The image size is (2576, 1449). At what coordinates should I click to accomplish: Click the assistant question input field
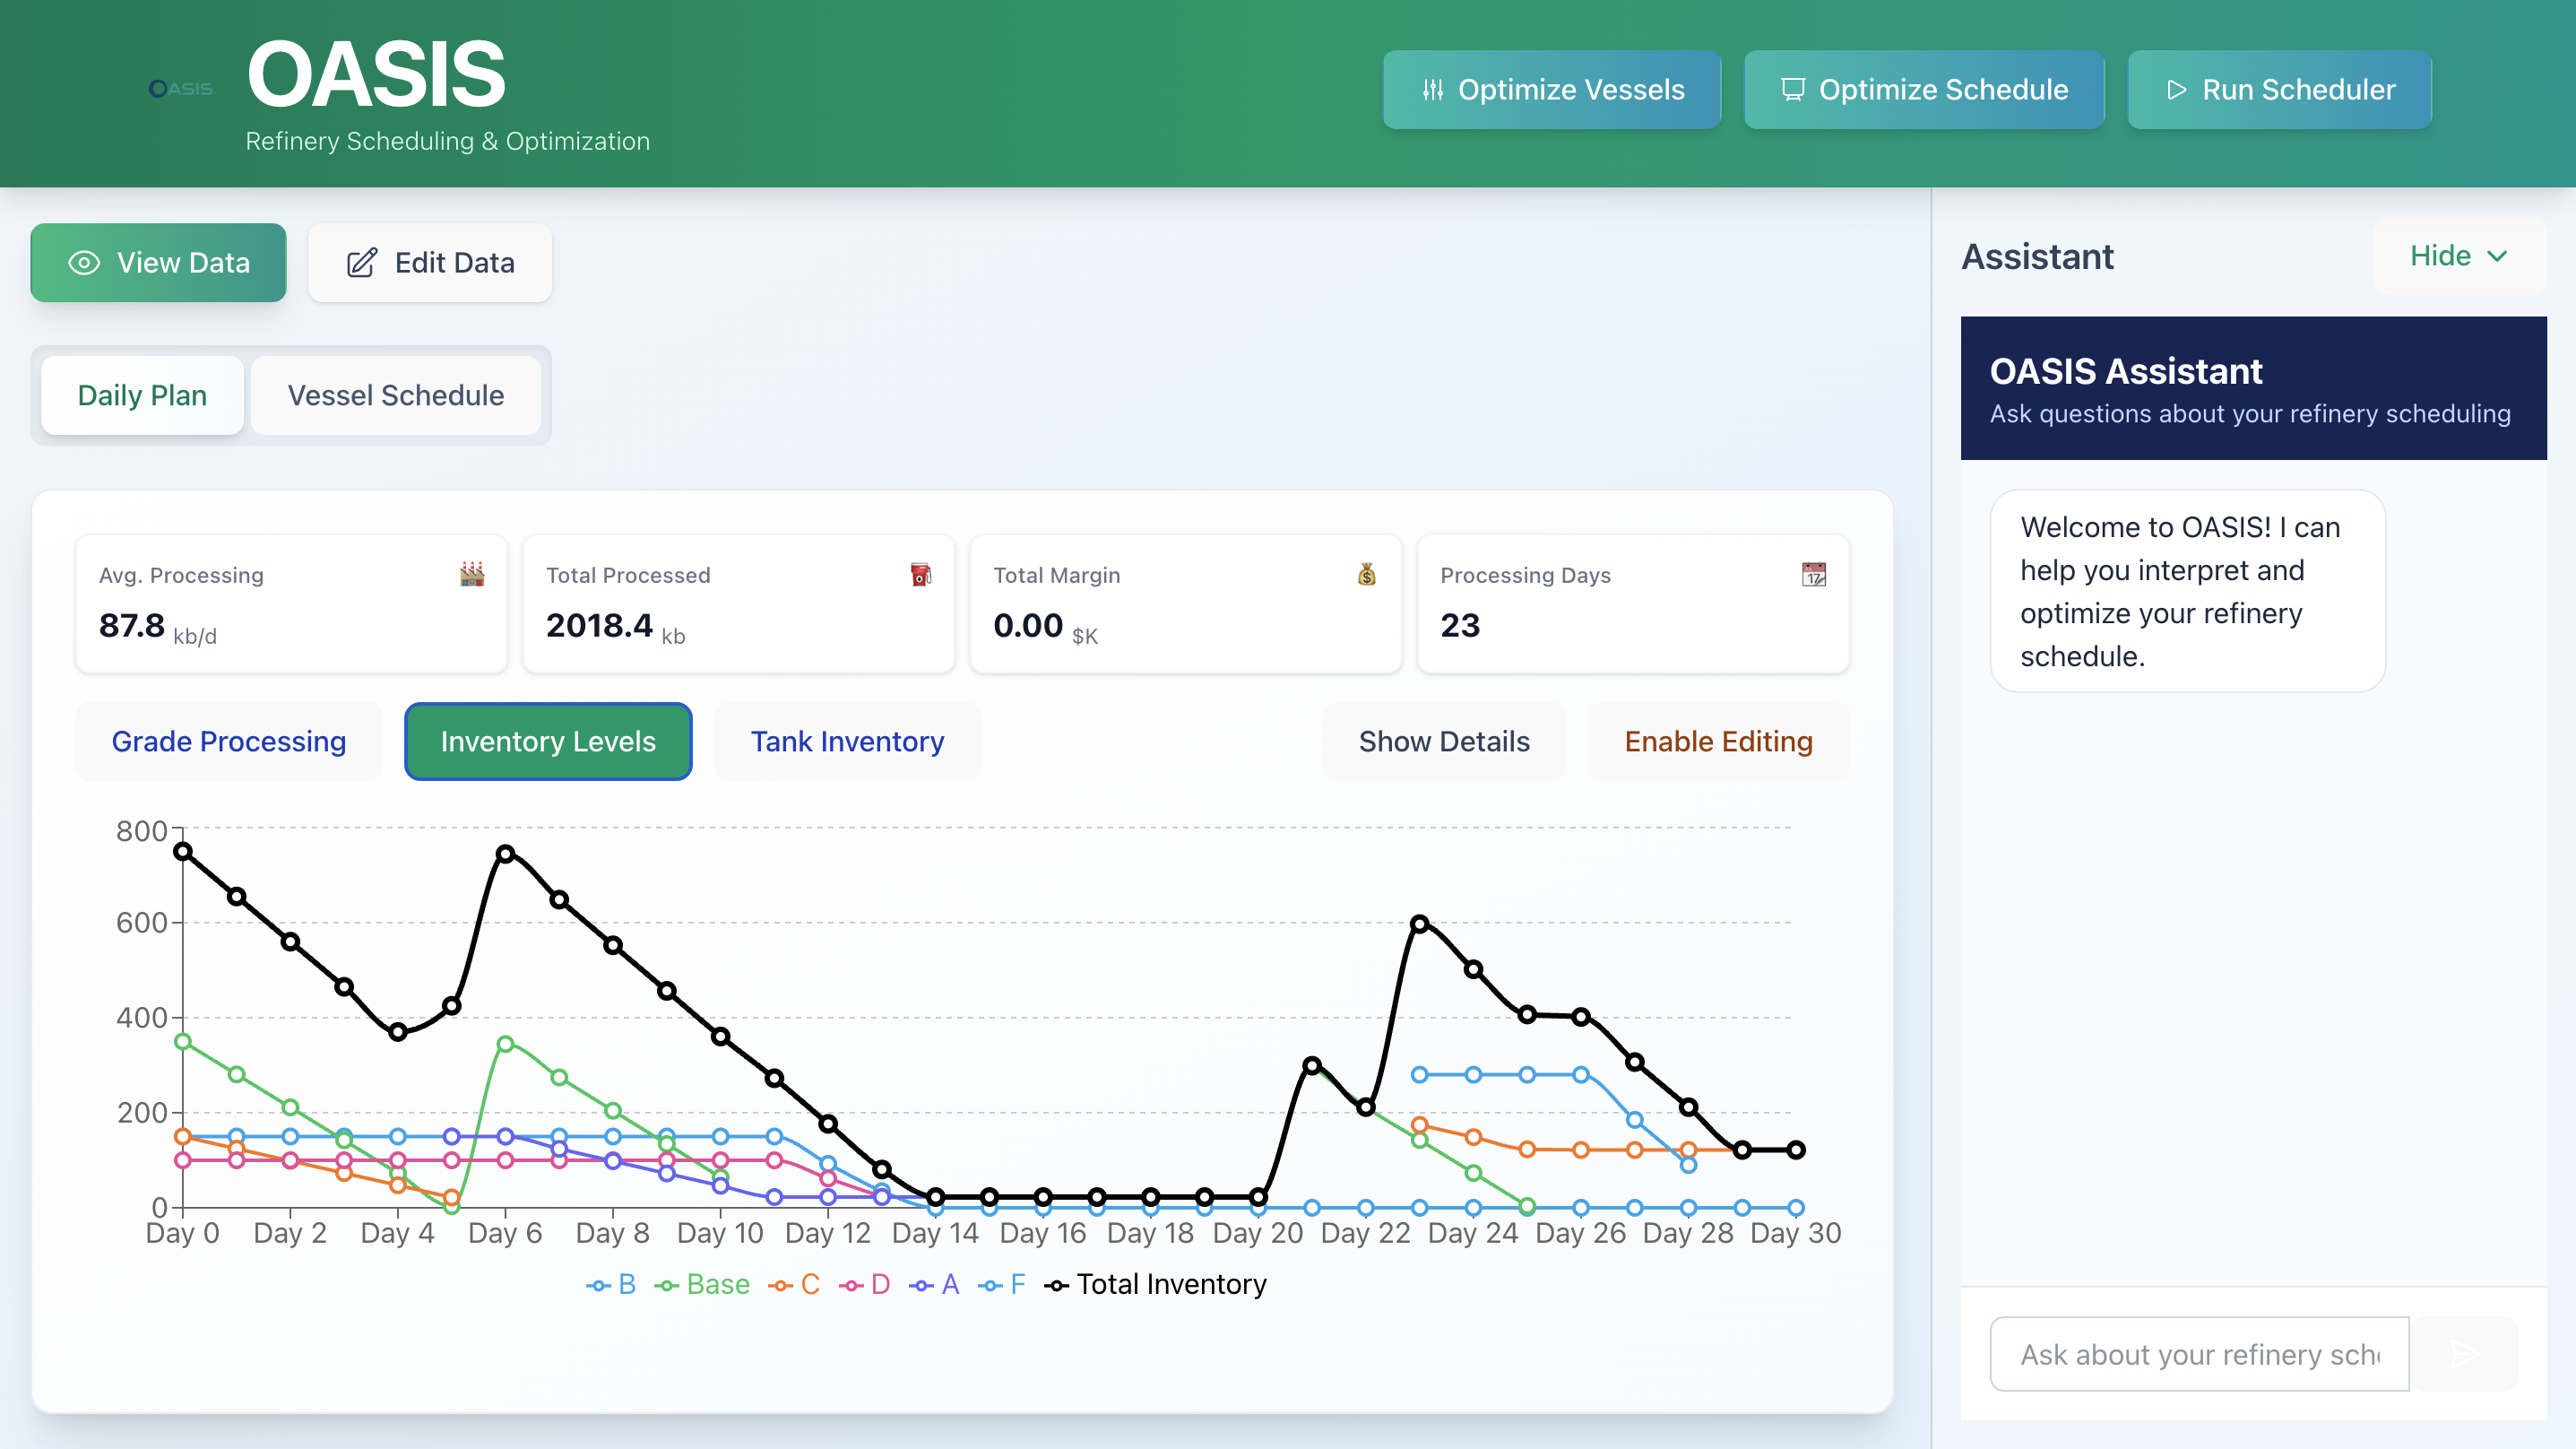[2199, 1354]
